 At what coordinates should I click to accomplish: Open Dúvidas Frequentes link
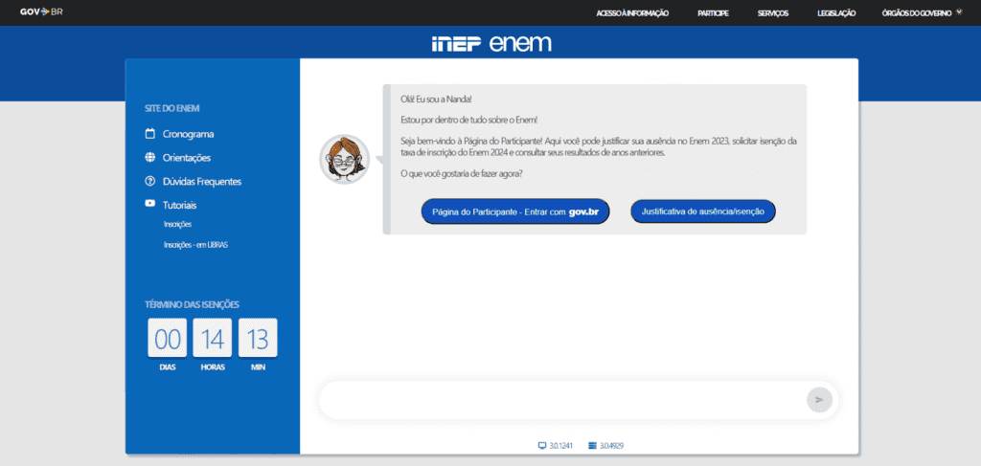click(x=202, y=182)
